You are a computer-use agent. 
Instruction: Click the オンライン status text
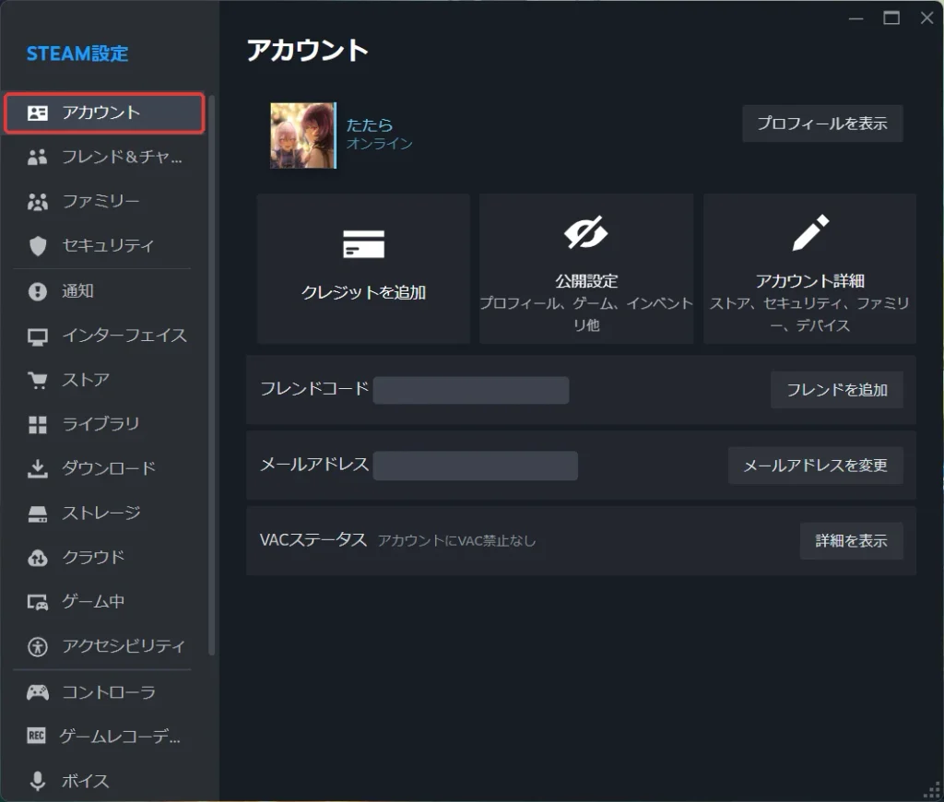379,143
